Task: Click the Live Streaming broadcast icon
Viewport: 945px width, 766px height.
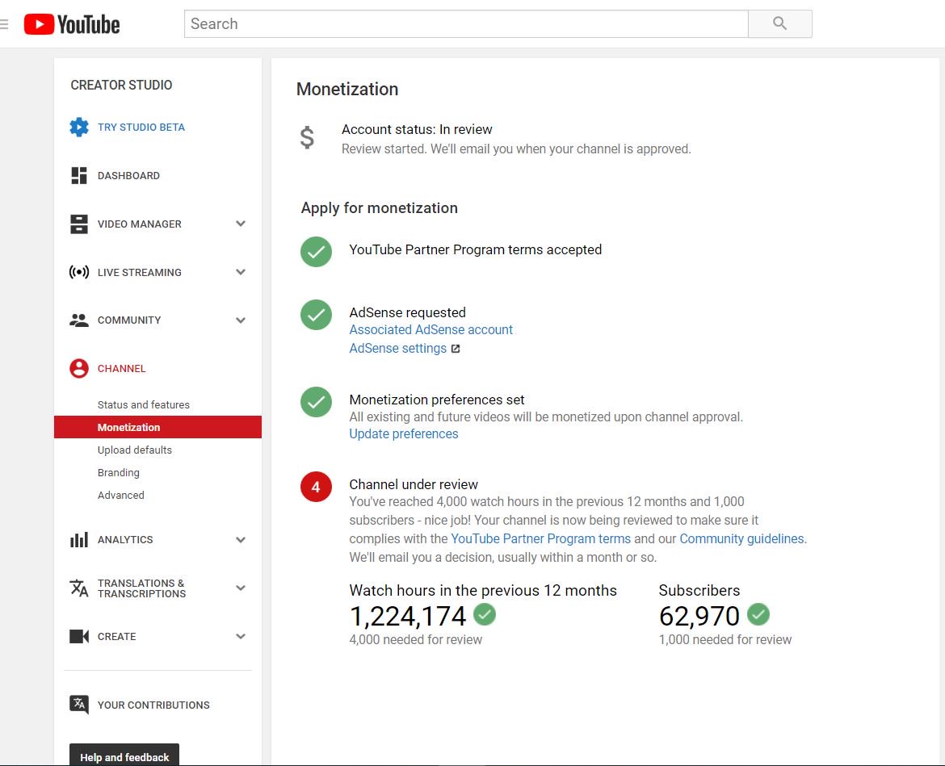Action: pyautogui.click(x=79, y=272)
